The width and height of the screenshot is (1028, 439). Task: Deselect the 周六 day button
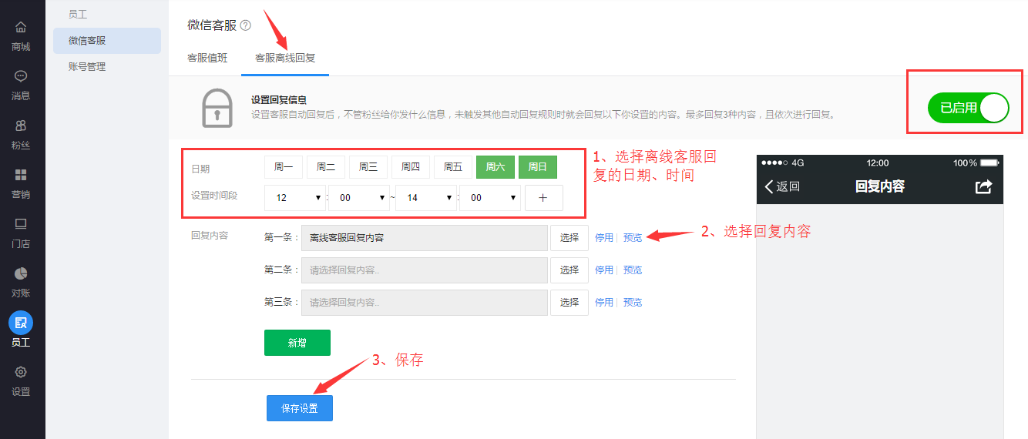[495, 167]
